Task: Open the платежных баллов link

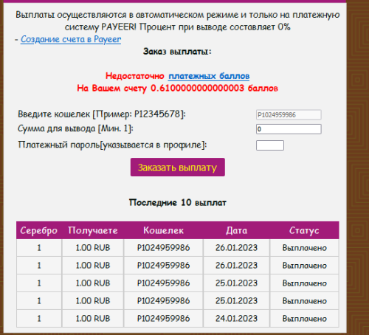Action: click(x=209, y=76)
